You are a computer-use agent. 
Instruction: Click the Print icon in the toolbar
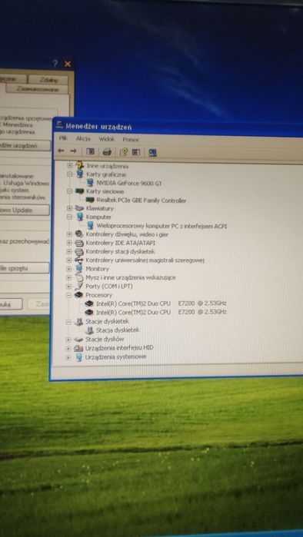pos(107,152)
